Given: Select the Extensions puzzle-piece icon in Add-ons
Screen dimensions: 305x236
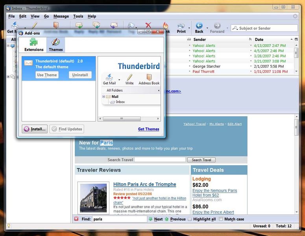Looking at the screenshot, I should (x=34, y=42).
